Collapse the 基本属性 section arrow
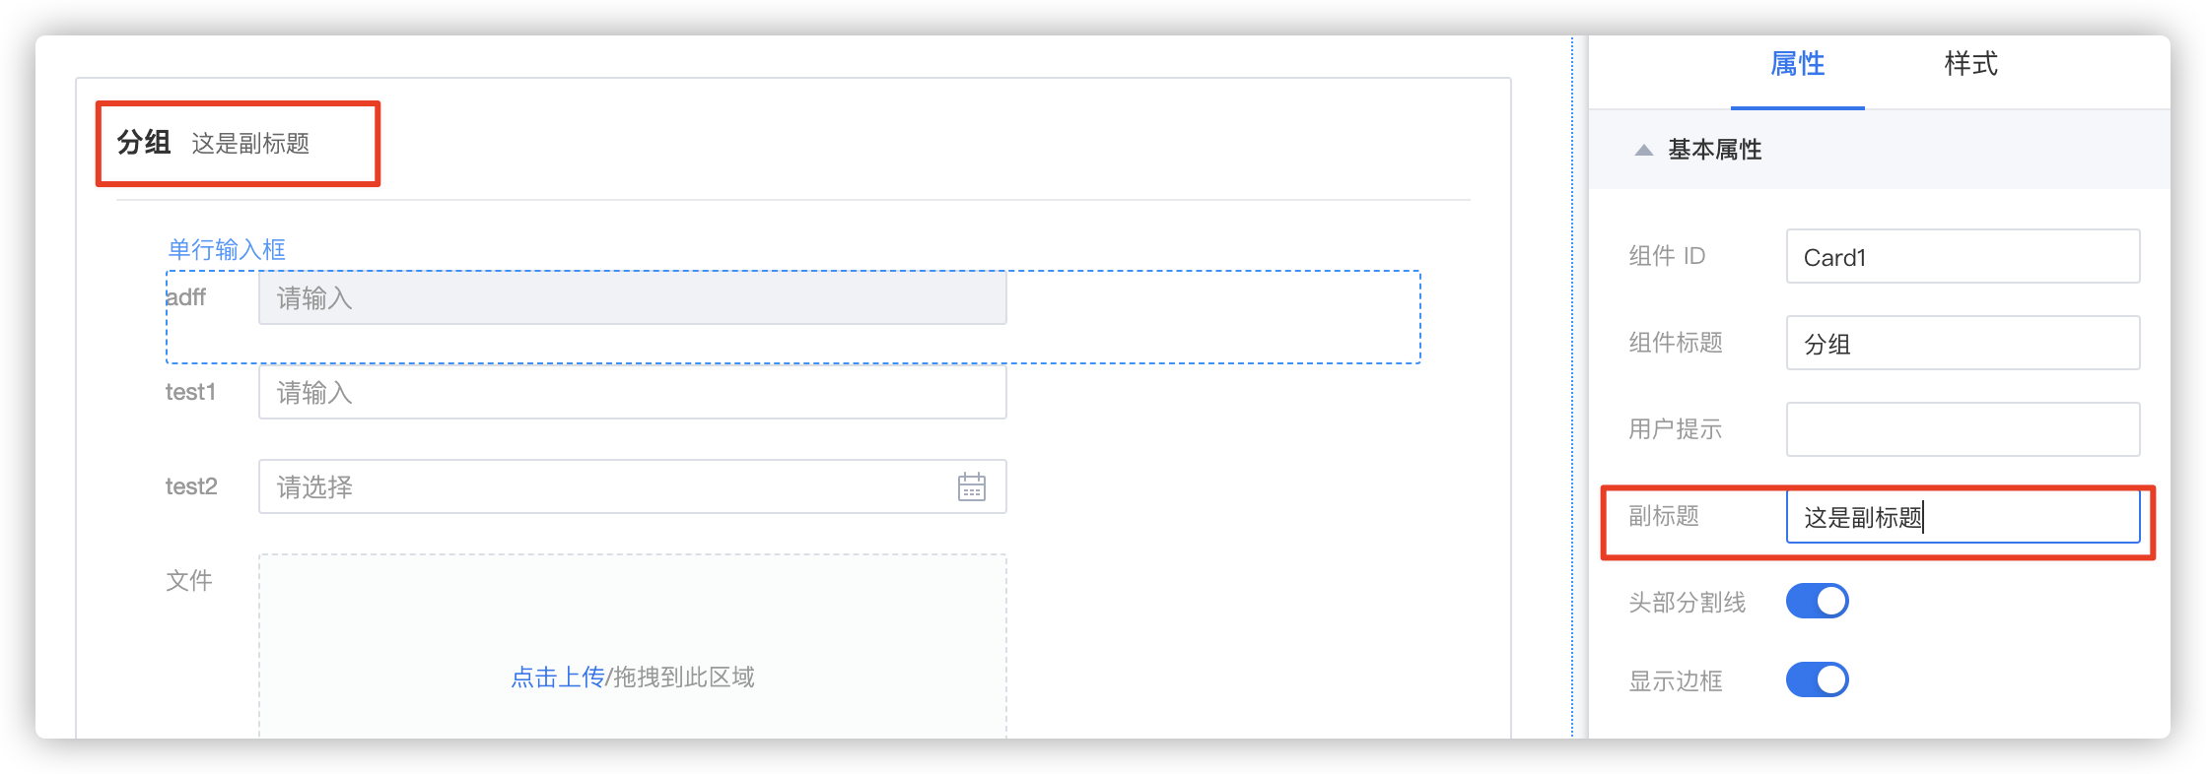Image resolution: width=2206 pixels, height=774 pixels. coord(1643,150)
